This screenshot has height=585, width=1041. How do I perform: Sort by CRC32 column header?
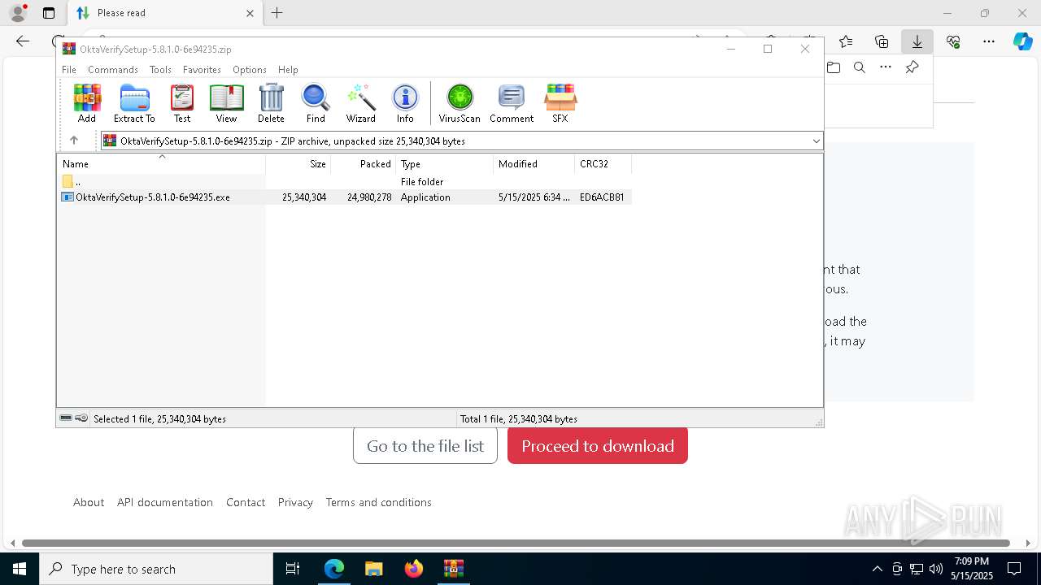pyautogui.click(x=603, y=164)
